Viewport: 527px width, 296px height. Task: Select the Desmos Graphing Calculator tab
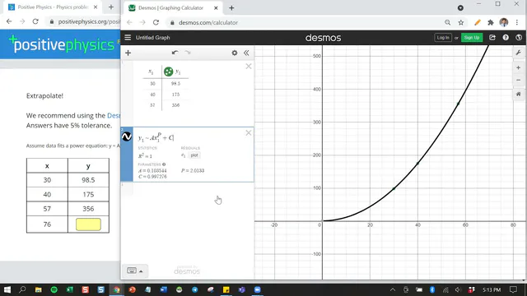[x=170, y=7]
